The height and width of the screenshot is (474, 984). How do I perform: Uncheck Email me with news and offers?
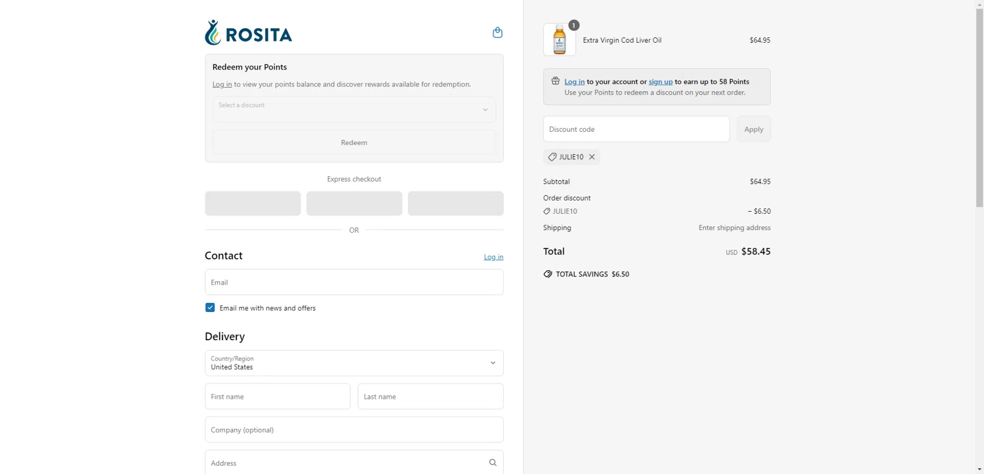(x=210, y=307)
